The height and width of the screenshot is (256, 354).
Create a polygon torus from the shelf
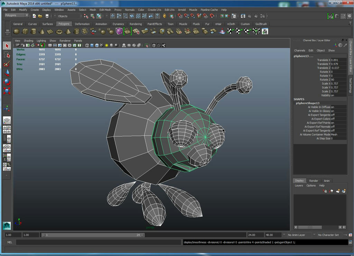59,31
